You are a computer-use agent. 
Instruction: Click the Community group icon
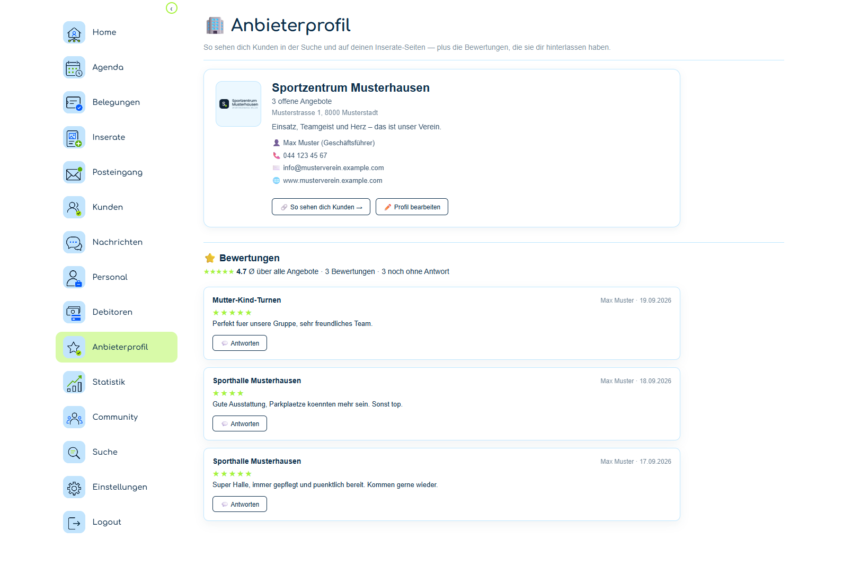point(74,417)
